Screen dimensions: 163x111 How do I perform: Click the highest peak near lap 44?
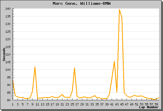[x=119, y=10]
